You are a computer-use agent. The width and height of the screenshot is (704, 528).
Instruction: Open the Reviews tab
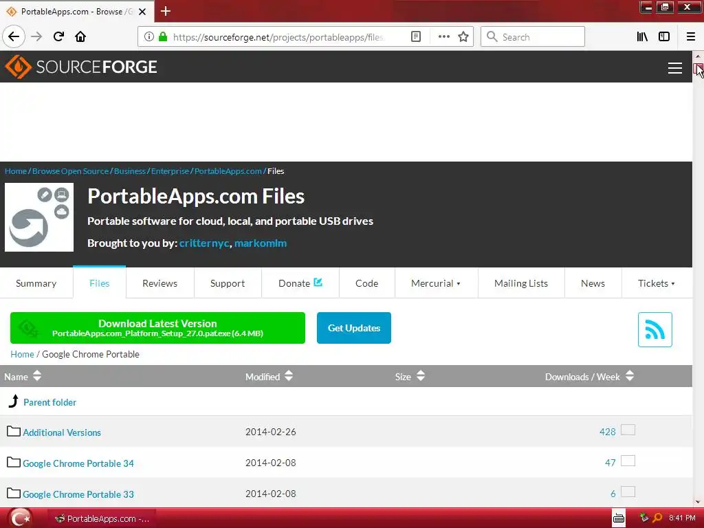coord(159,283)
